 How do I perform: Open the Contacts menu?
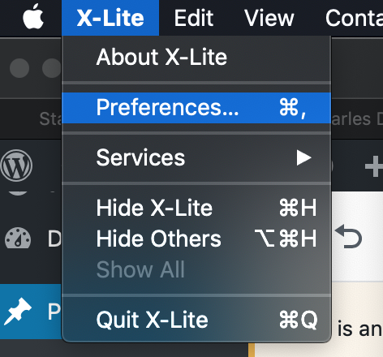pyautogui.click(x=354, y=18)
